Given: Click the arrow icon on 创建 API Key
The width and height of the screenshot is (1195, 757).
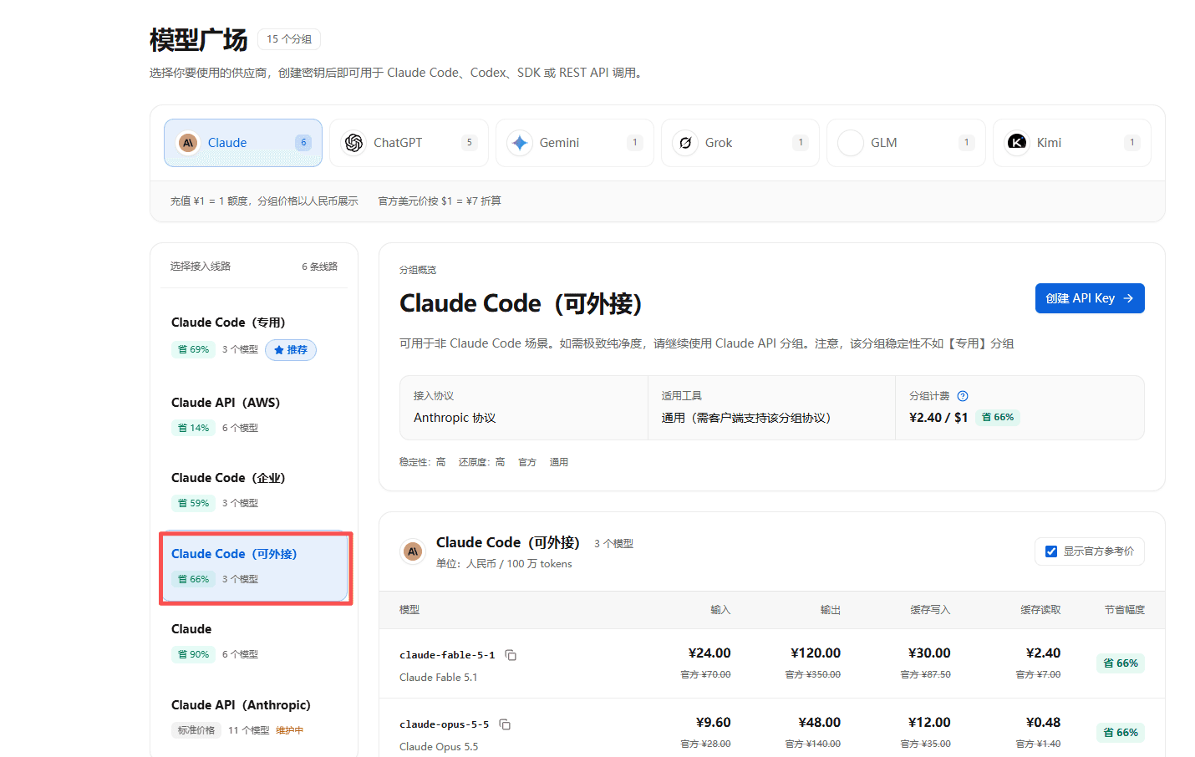Looking at the screenshot, I should pos(1128,298).
